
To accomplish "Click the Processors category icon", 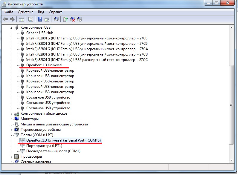I will (17, 156).
